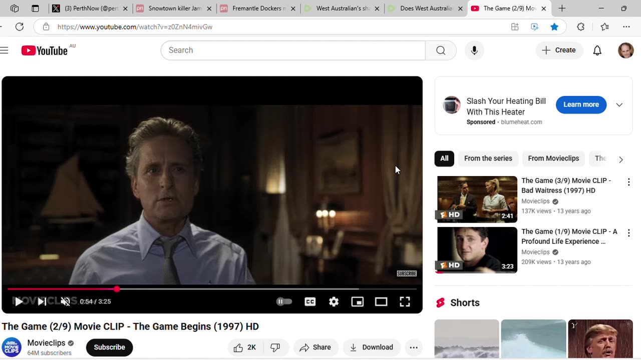Activate the miniplayer mode
This screenshot has width=641, height=360.
357,301
